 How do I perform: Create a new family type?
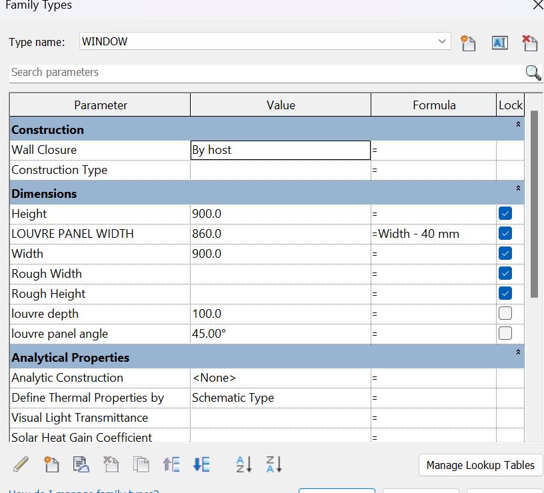click(469, 43)
